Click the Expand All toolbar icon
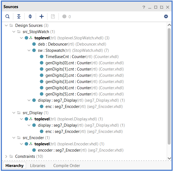The image size is (174, 173). click(30, 17)
